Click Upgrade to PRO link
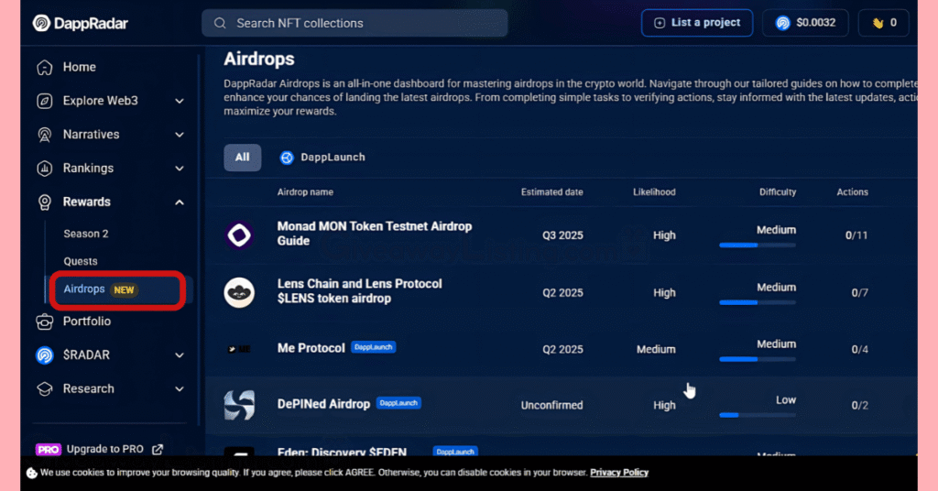This screenshot has height=491, width=938. (104, 449)
